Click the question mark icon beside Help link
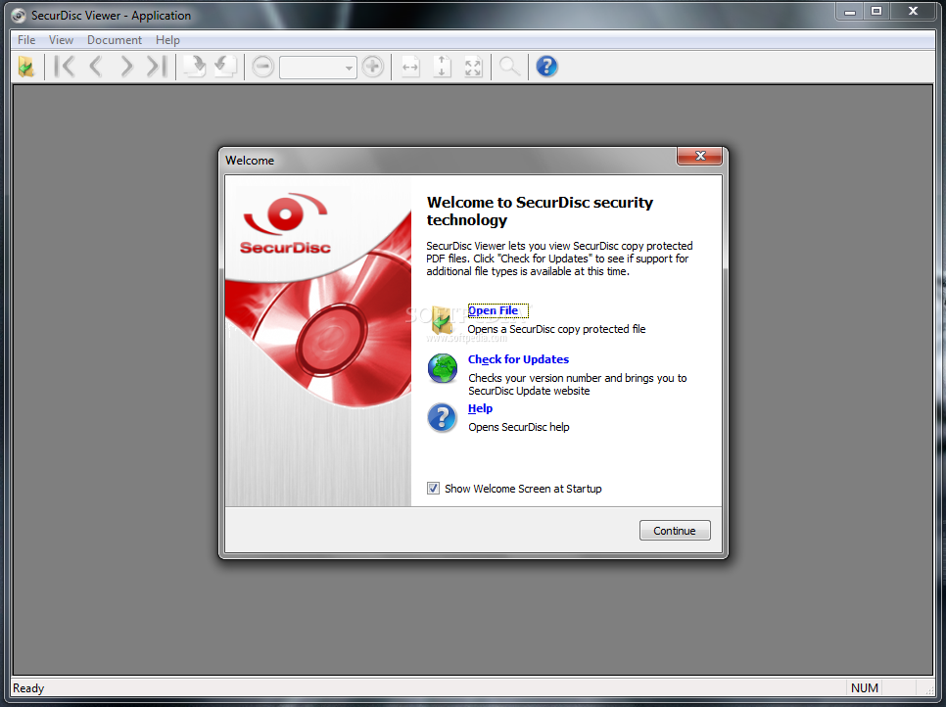The width and height of the screenshot is (946, 707). point(443,417)
